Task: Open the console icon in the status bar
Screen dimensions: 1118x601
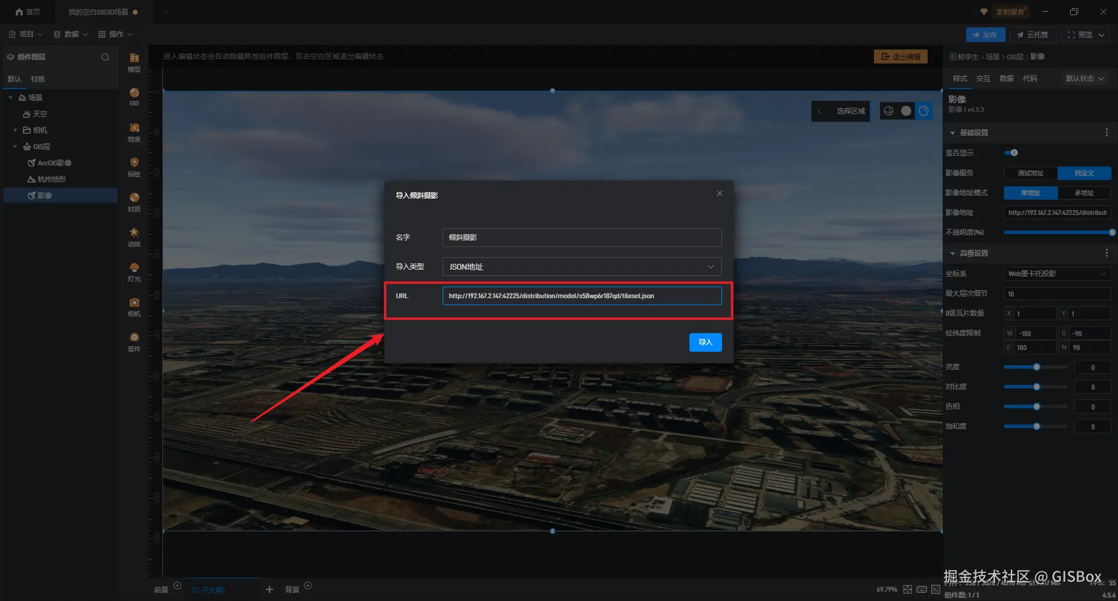Action: (936, 589)
